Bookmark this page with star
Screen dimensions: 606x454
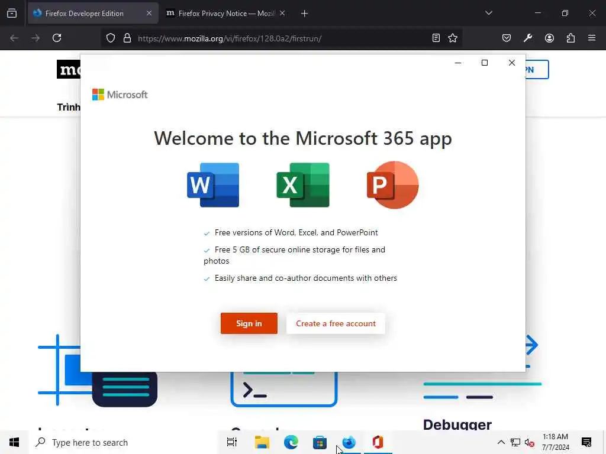coord(453,38)
